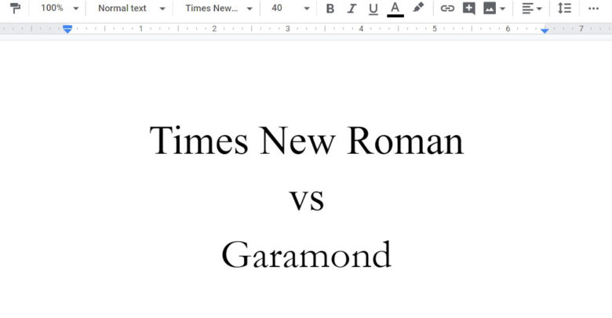The height and width of the screenshot is (318, 612).
Task: Expand the insert image dropdown arrow
Action: pyautogui.click(x=503, y=9)
